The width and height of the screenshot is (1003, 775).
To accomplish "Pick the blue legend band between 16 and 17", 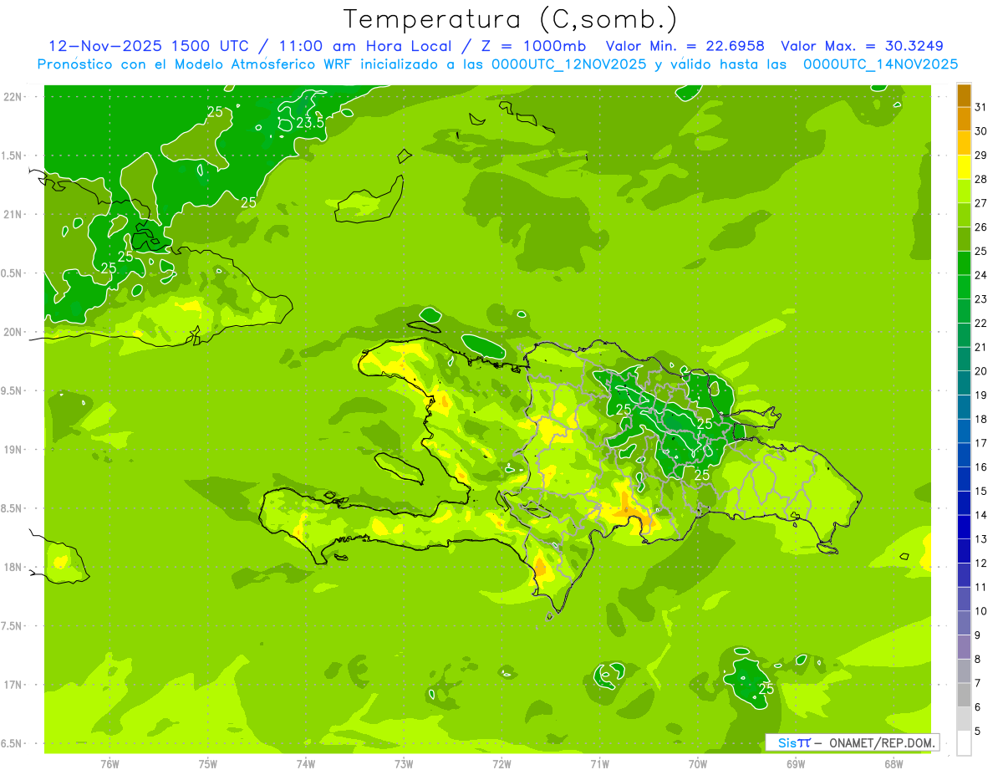I will click(964, 455).
